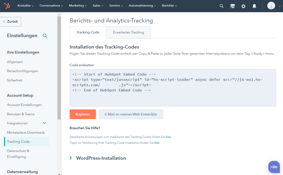Click inside the embed code text box

pos(173,88)
